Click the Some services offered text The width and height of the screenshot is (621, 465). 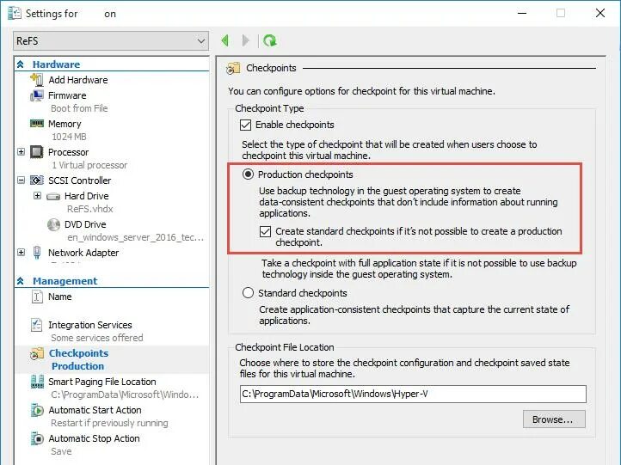pos(97,338)
